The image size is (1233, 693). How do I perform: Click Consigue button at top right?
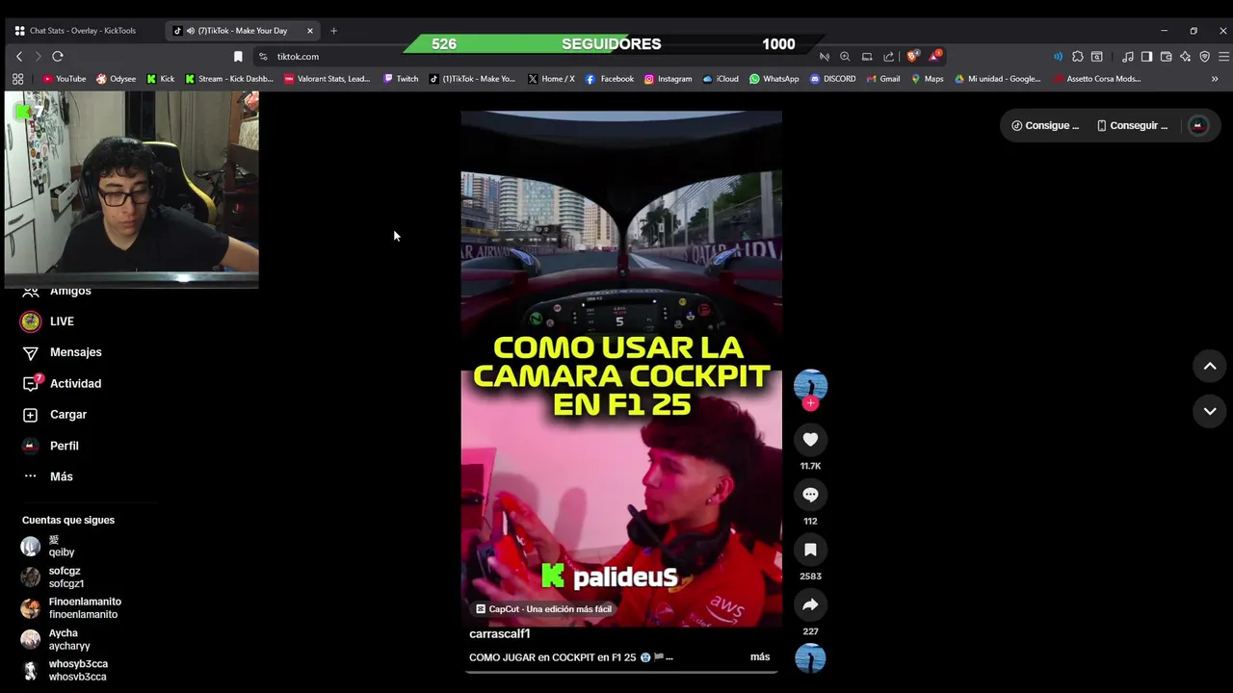[x=1045, y=126]
